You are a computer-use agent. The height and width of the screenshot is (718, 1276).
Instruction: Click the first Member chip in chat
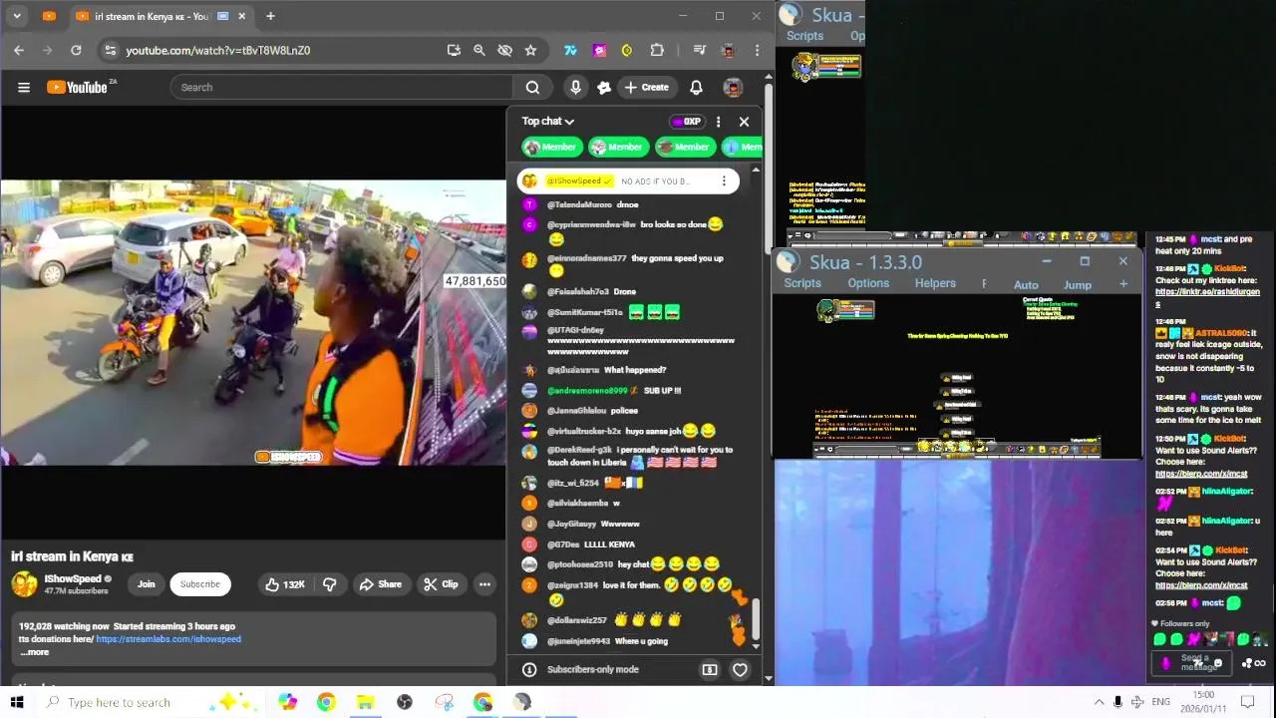click(550, 147)
